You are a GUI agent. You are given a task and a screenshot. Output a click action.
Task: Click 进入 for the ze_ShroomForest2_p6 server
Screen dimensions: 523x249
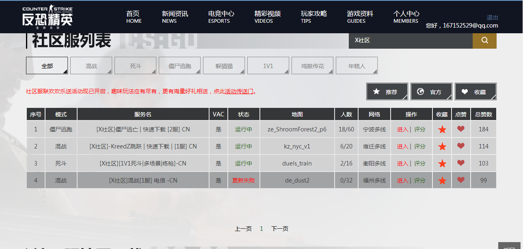click(402, 129)
